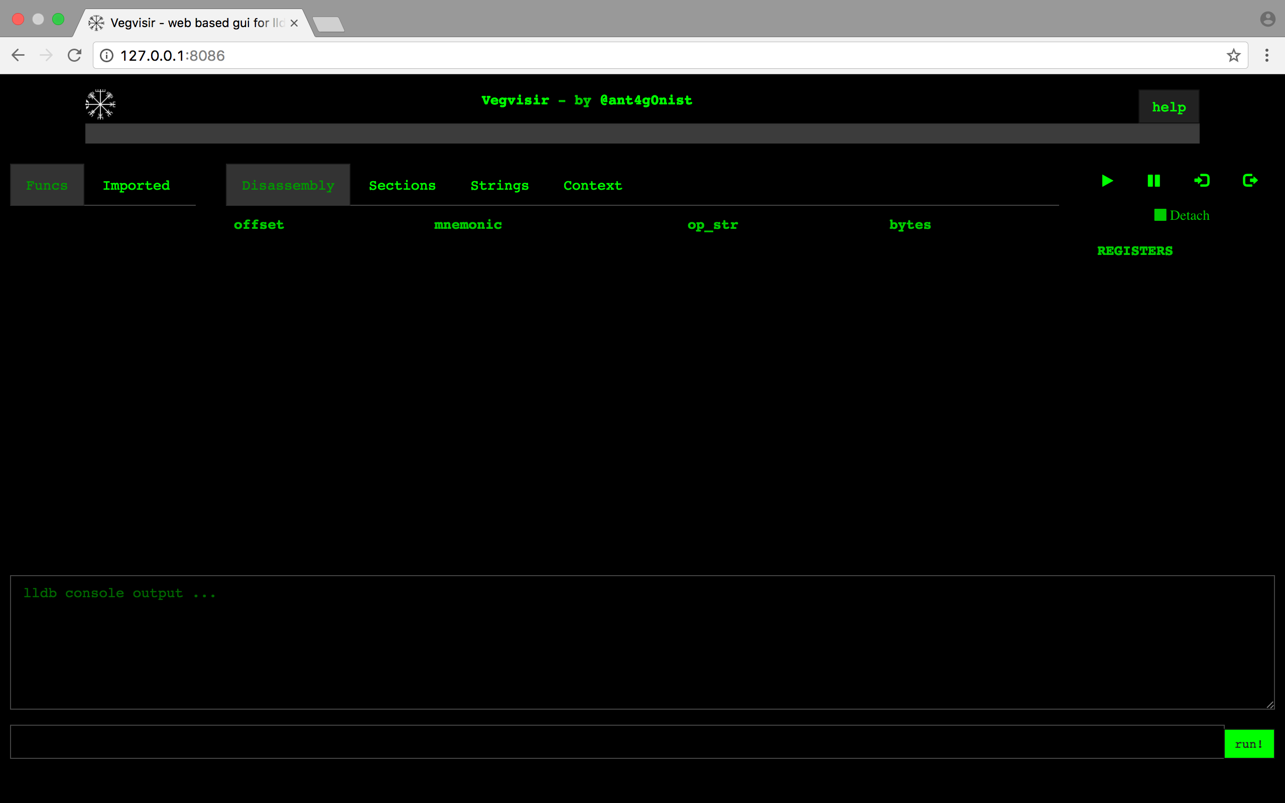Focus the lldb command input field

coord(616,741)
